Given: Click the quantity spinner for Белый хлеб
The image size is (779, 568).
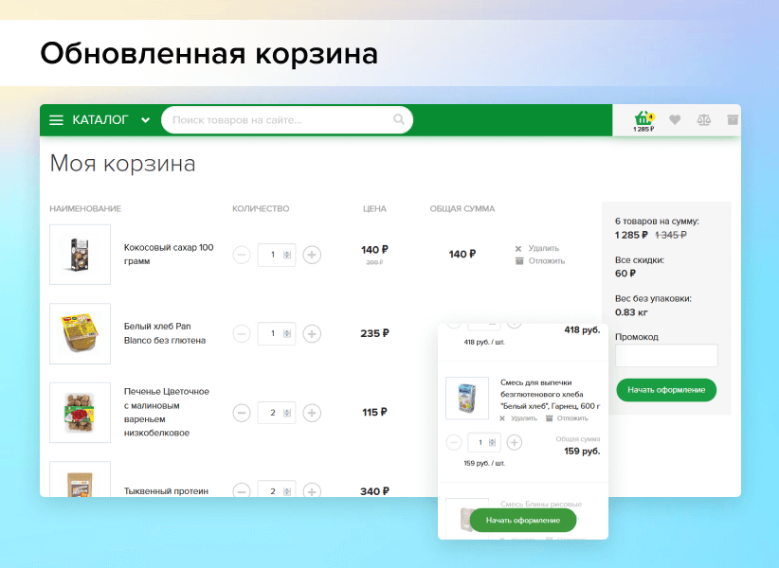Looking at the screenshot, I should click(x=287, y=334).
